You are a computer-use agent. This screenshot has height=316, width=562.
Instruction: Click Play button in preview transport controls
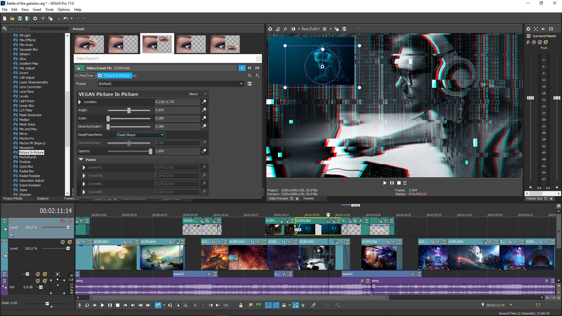pos(384,183)
